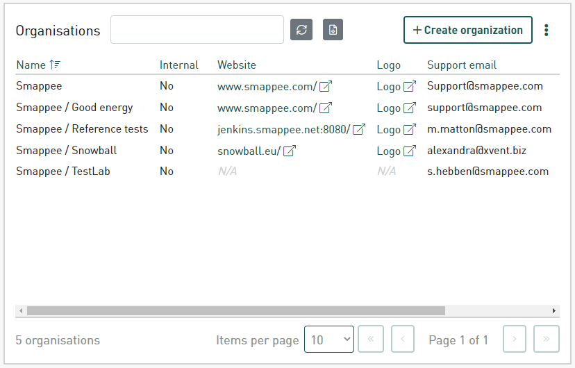Open www.smappee.com/ link in Good energy row
The image size is (575, 368).
267,108
